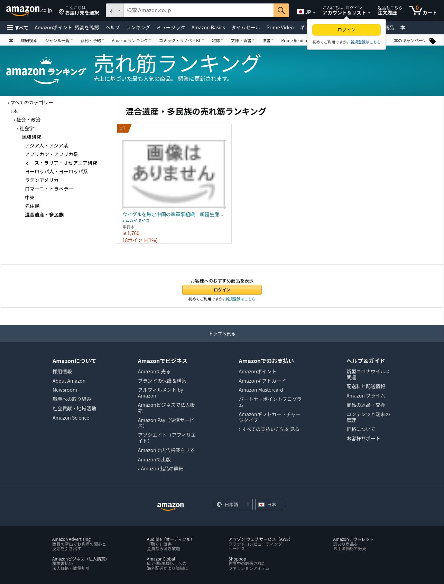
Task: Click the 本のキャンペーン tag icon
Action: coord(432,41)
